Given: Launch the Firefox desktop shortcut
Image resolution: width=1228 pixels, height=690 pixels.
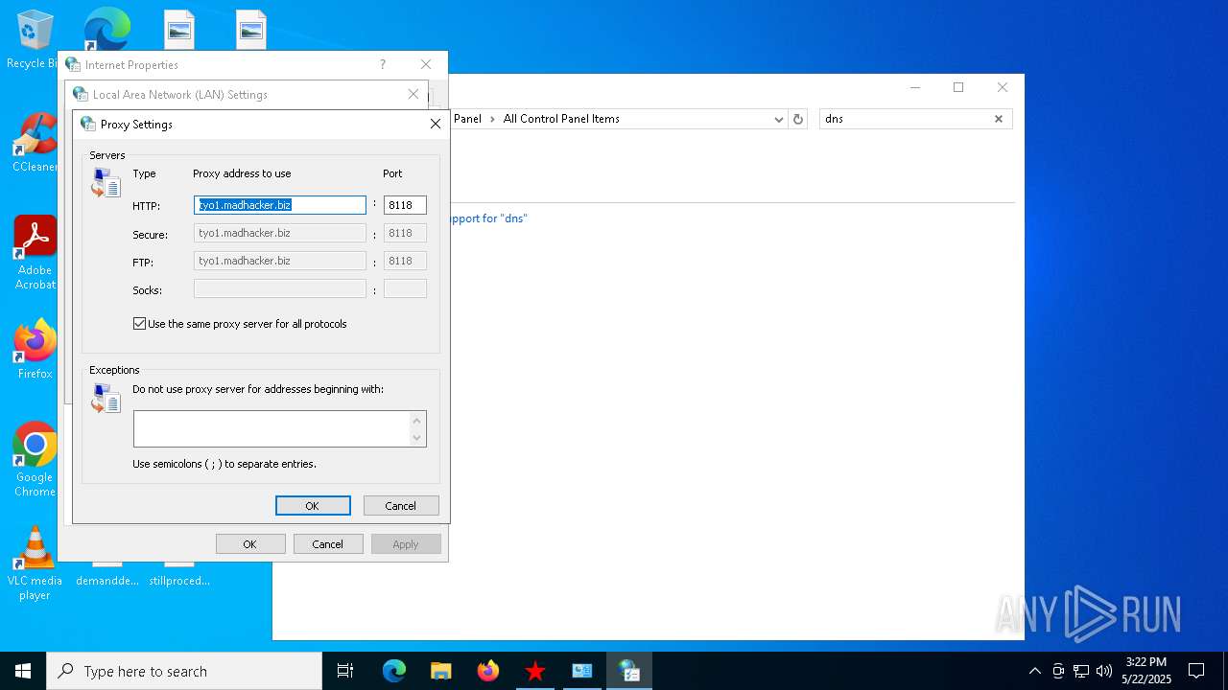Looking at the screenshot, I should pyautogui.click(x=35, y=350).
